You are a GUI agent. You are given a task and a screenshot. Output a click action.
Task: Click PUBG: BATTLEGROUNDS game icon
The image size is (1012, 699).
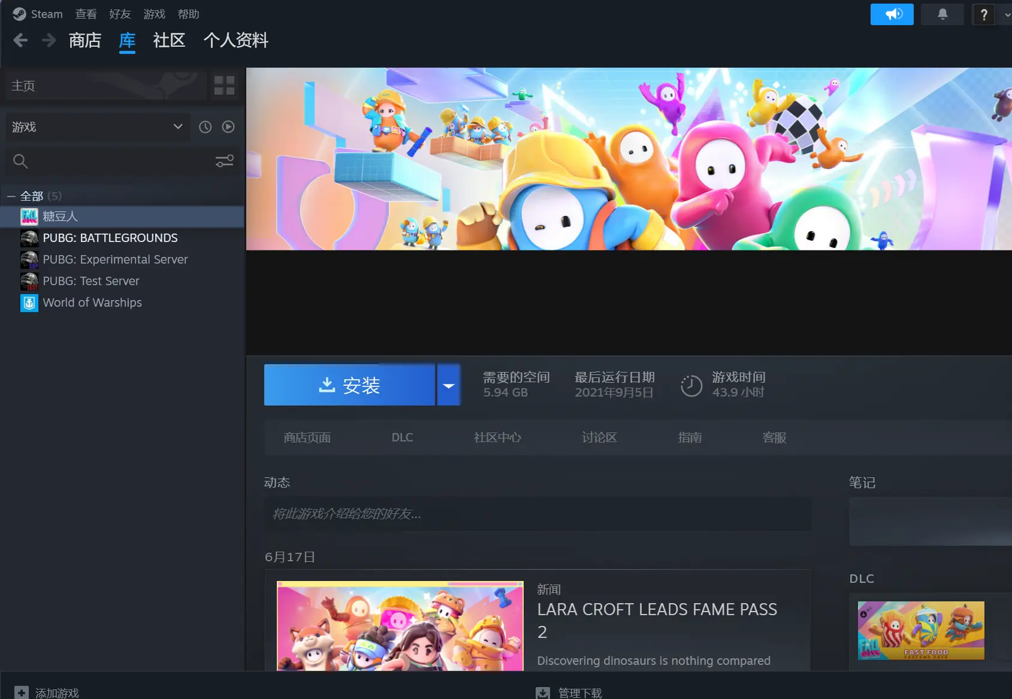[x=29, y=238]
